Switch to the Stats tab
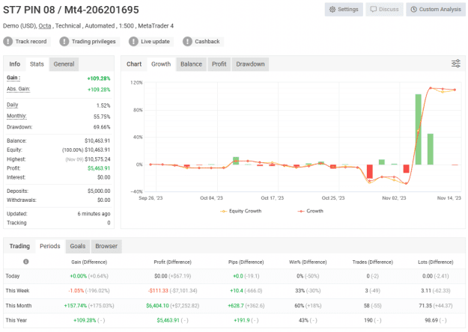 coord(37,64)
